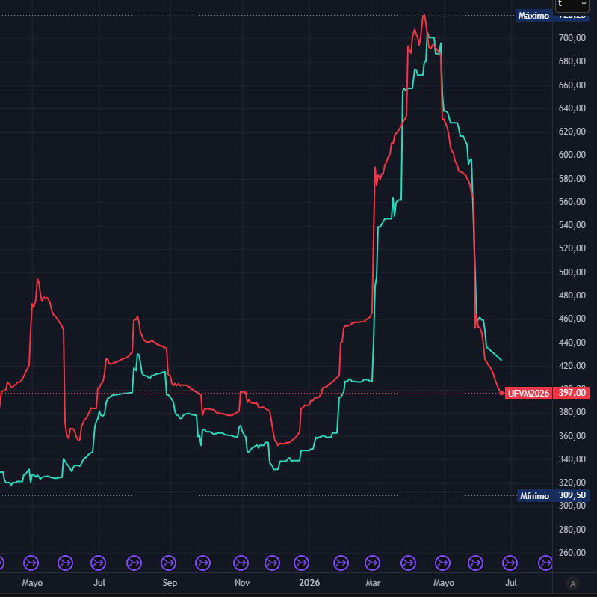Image resolution: width=597 pixels, height=597 pixels.
Task: Click the rollover marker above the Jul label that follows 2026
Action: point(510,563)
